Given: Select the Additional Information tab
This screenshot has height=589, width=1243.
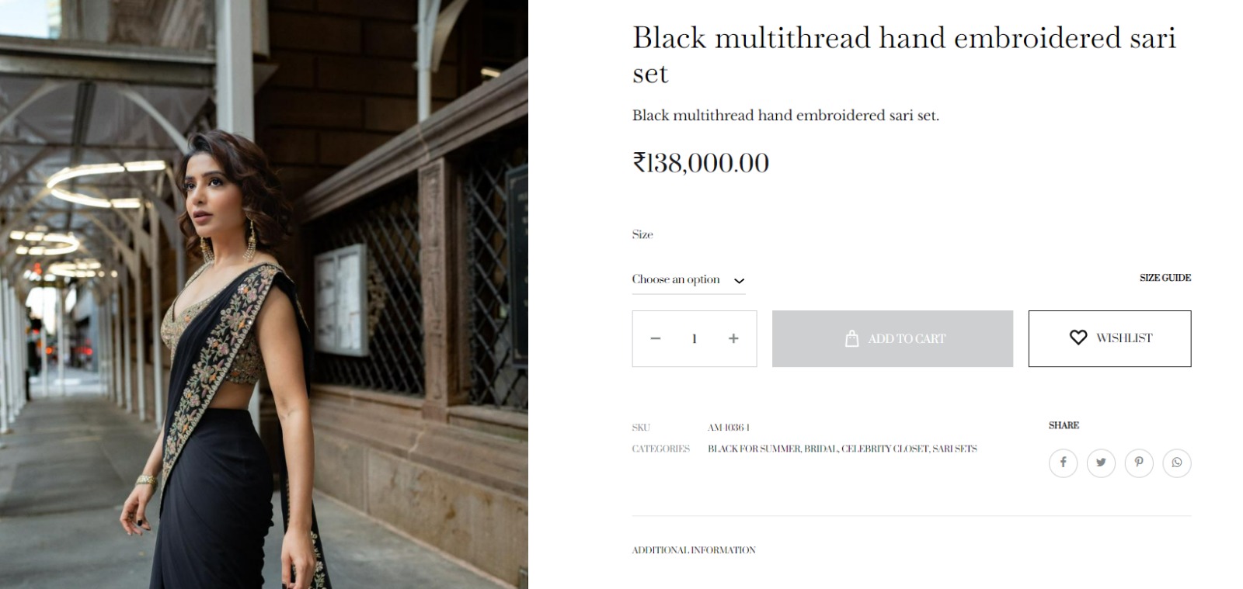Looking at the screenshot, I should pyautogui.click(x=694, y=550).
